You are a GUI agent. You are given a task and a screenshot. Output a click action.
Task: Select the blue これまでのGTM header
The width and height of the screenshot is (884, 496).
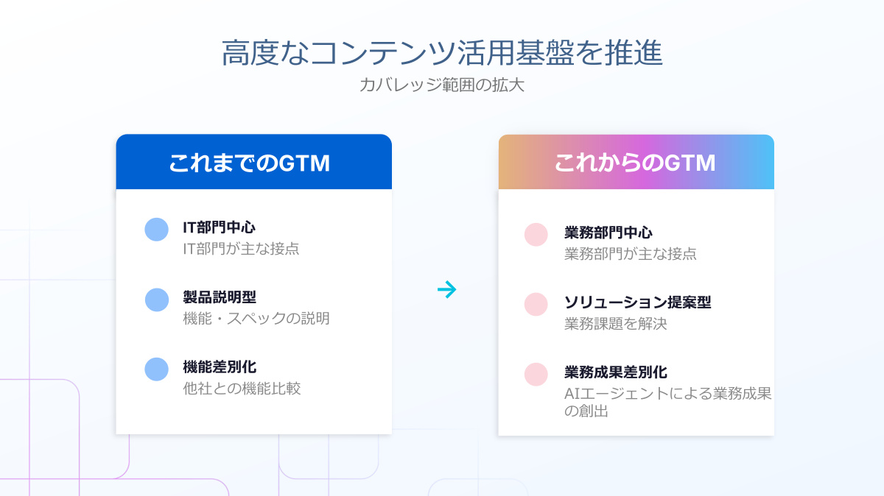click(x=253, y=163)
